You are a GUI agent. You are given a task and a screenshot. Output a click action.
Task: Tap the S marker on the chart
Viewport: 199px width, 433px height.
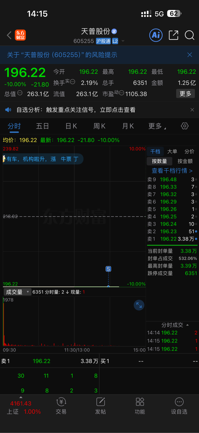pos(108,269)
